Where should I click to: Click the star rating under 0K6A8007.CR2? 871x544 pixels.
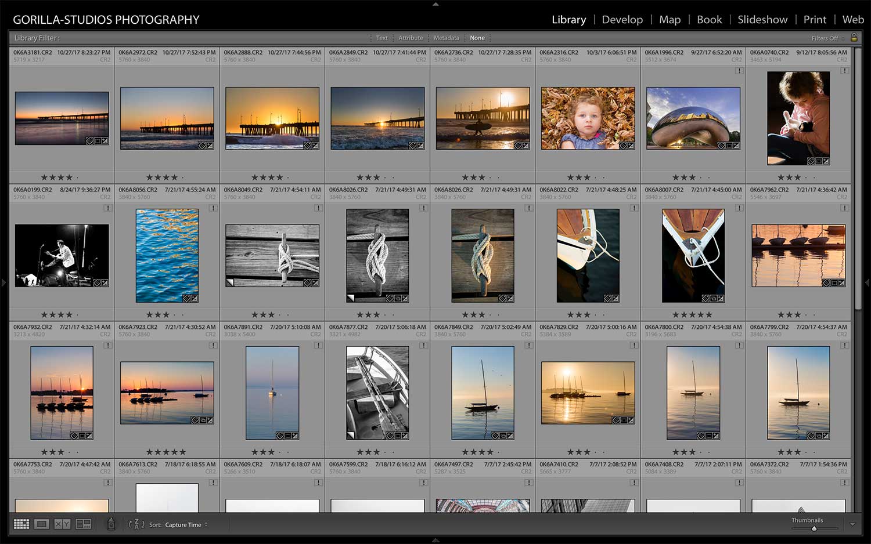(x=692, y=315)
